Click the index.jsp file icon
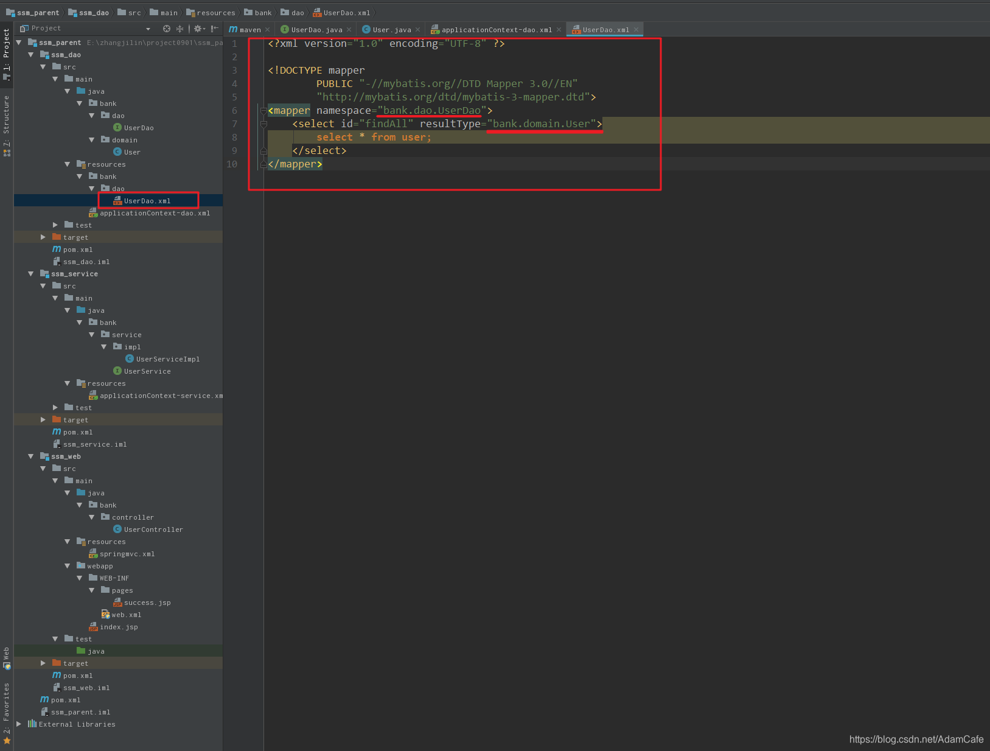This screenshot has width=990, height=751. tap(93, 627)
